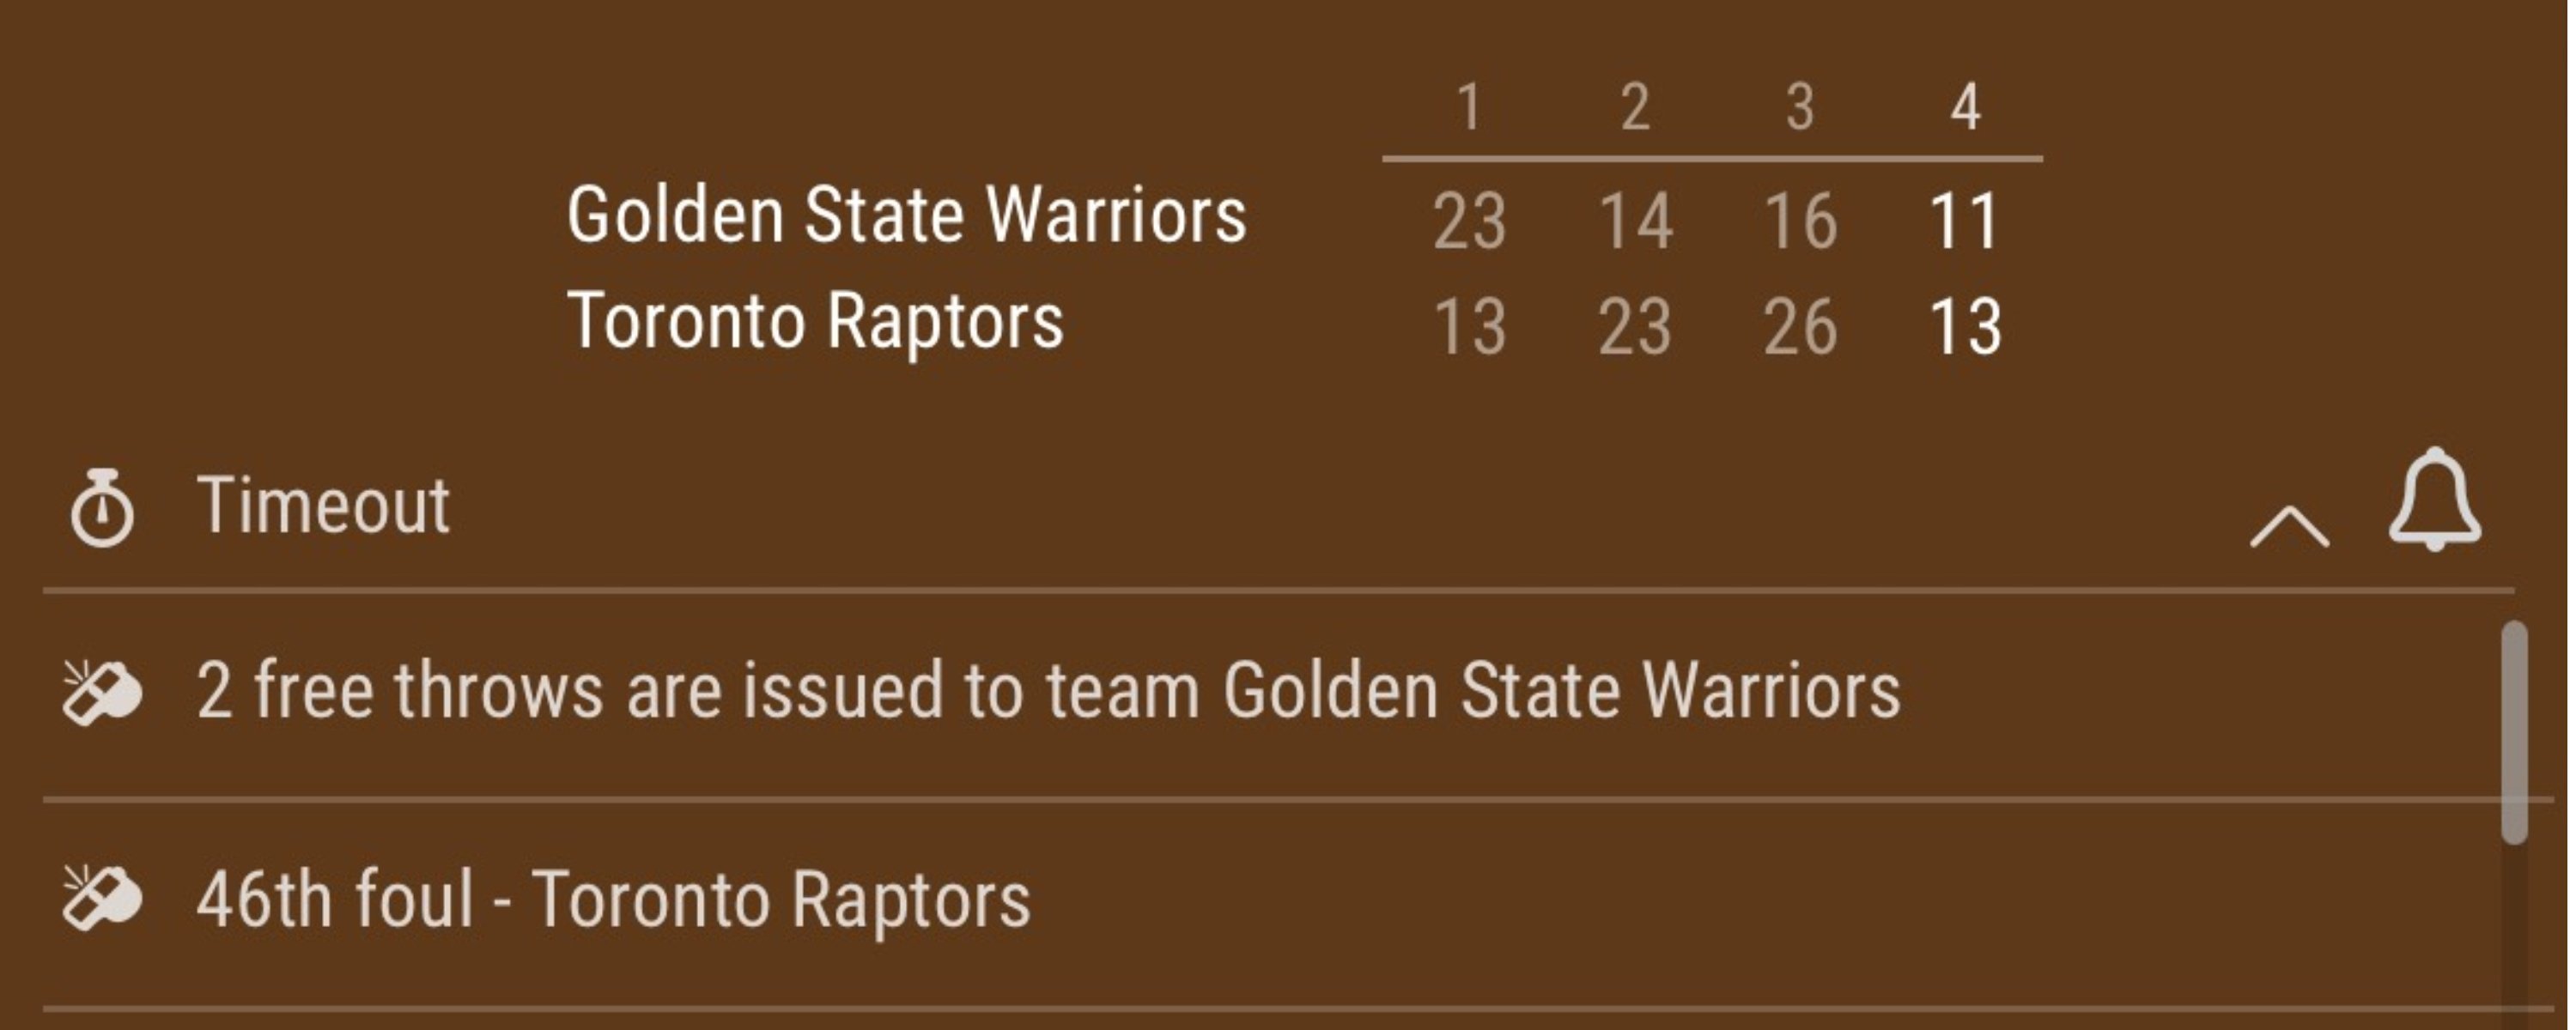Click Warriors first quarter score 23
The height and width of the screenshot is (1030, 2576).
point(1468,221)
